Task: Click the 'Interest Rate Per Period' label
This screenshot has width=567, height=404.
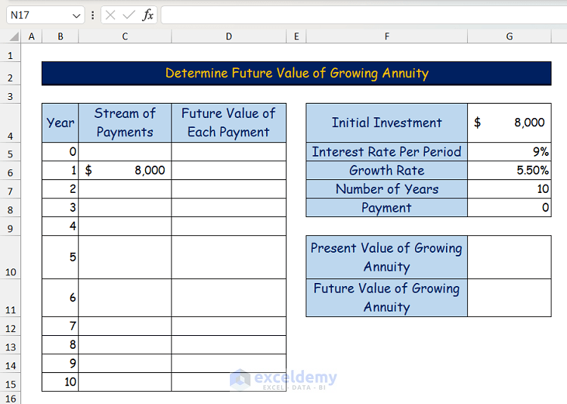Action: click(x=386, y=152)
